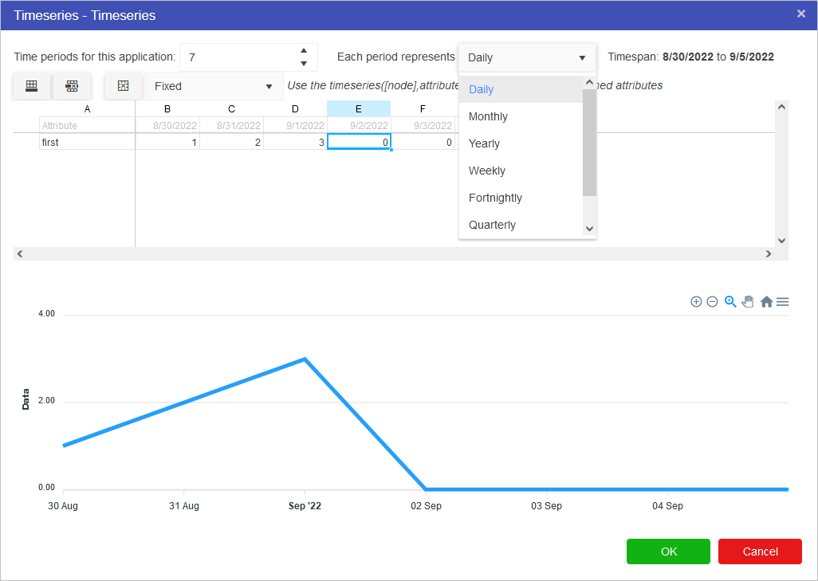Open the chart hamburger menu

coord(783,302)
